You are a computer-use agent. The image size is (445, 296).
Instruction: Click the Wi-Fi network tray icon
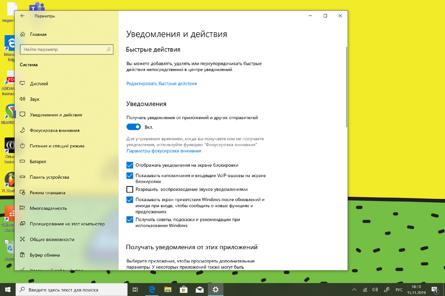click(x=365, y=290)
